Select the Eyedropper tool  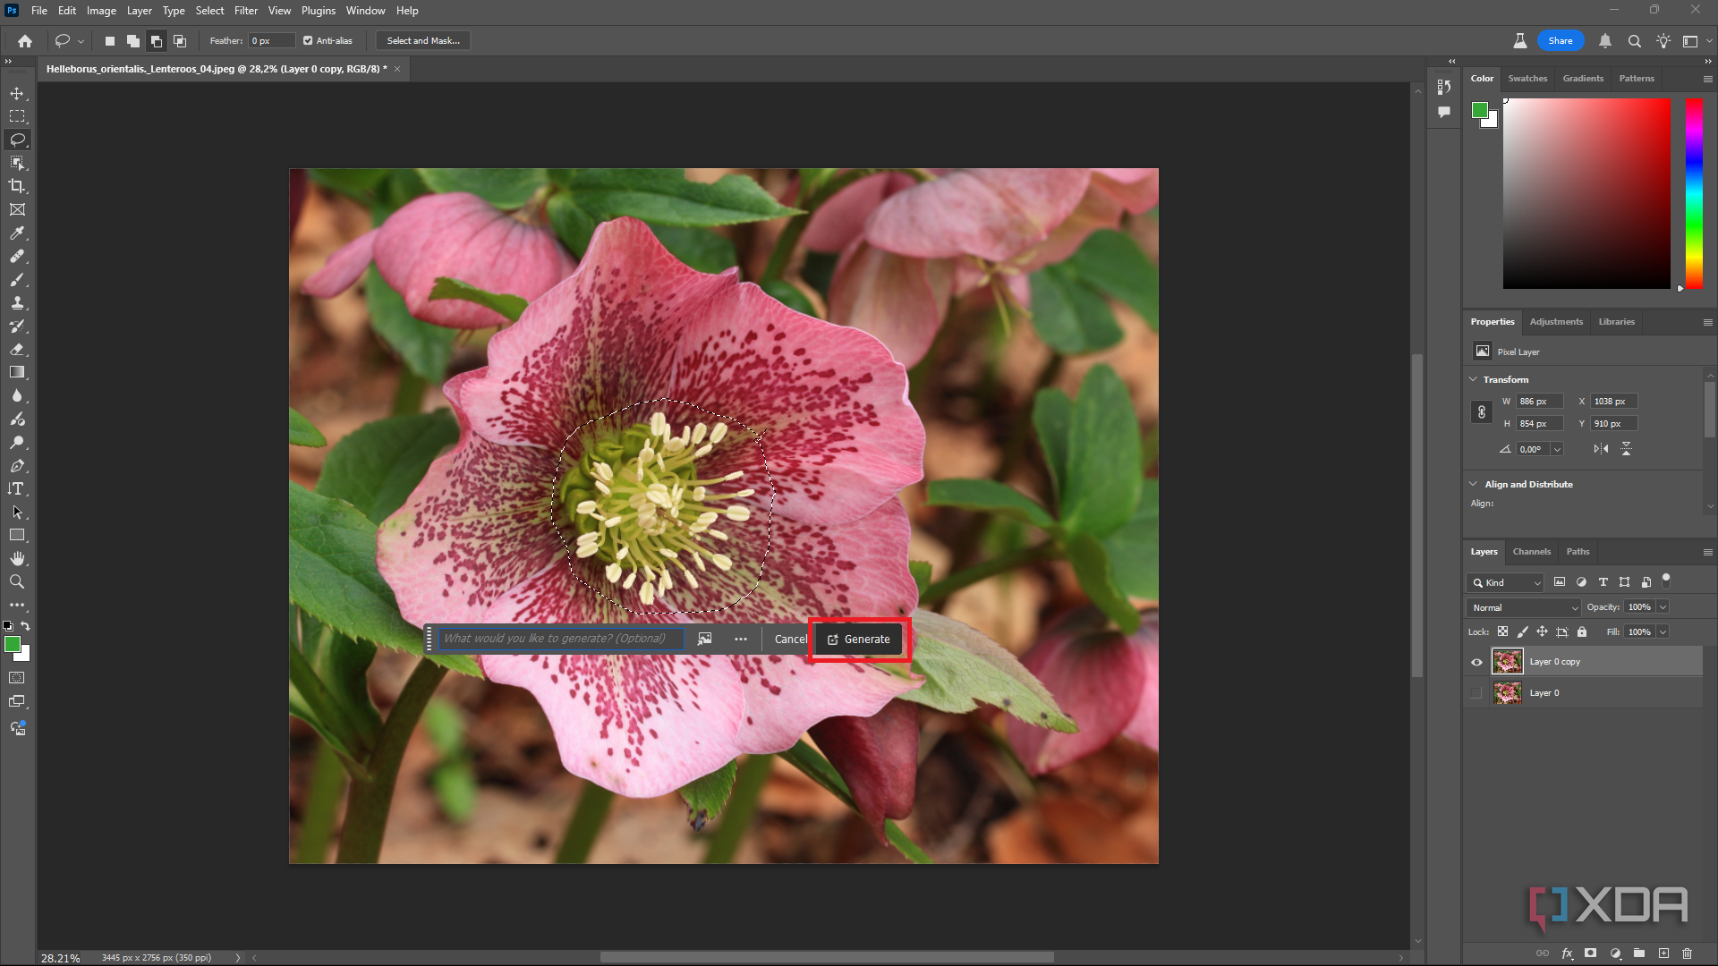point(17,233)
